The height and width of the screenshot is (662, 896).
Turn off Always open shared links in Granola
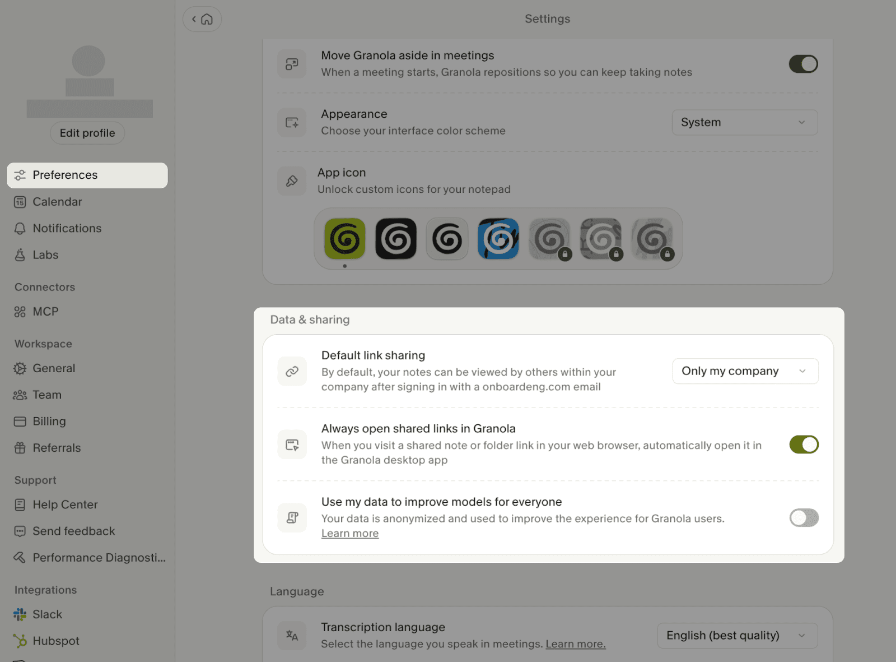pos(804,445)
